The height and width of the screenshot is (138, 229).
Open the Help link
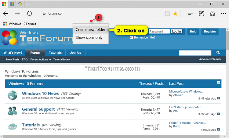click(x=193, y=32)
